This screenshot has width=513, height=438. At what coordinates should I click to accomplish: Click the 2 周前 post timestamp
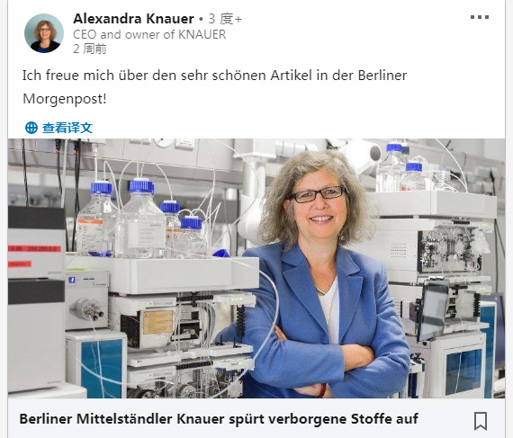coord(90,49)
